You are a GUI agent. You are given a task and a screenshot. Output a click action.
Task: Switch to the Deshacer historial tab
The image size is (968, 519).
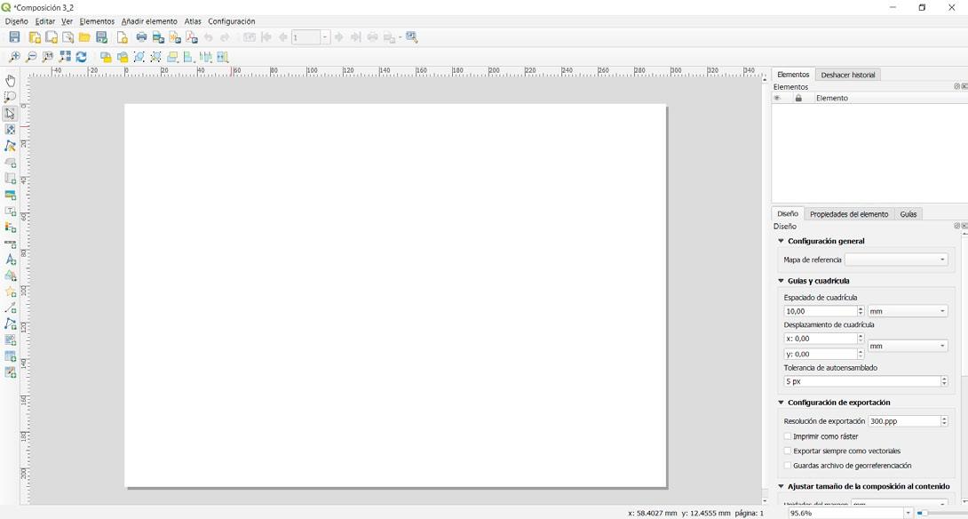pyautogui.click(x=847, y=75)
